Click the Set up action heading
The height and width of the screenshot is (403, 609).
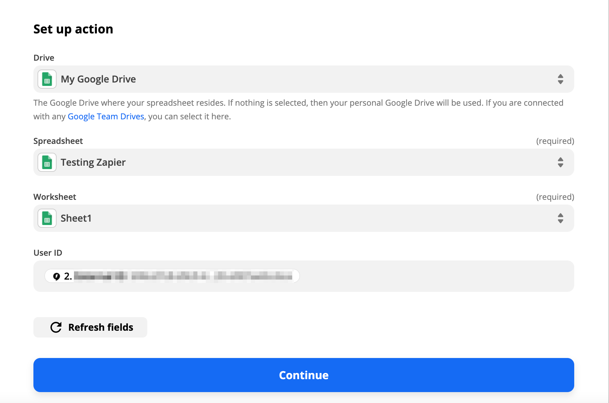click(x=73, y=29)
